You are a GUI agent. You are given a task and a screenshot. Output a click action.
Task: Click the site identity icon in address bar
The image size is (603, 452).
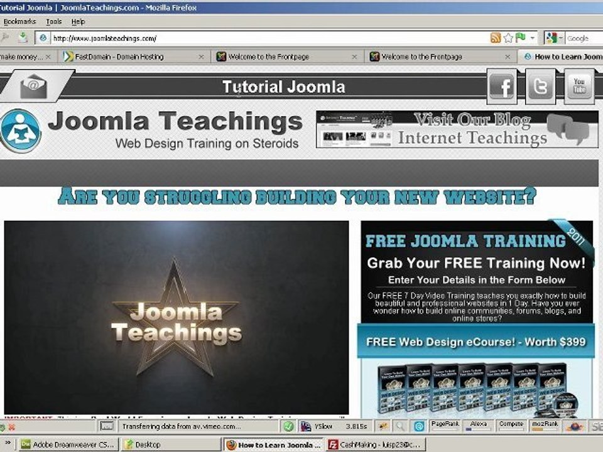[x=43, y=38]
